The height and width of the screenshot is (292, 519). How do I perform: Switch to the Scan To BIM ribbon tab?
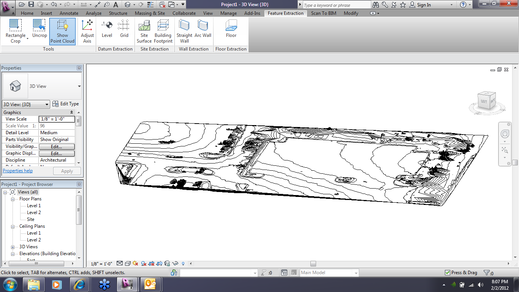point(323,13)
